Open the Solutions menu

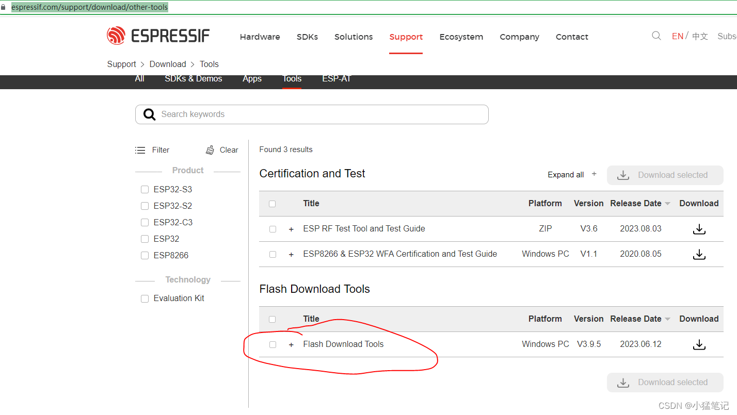354,37
